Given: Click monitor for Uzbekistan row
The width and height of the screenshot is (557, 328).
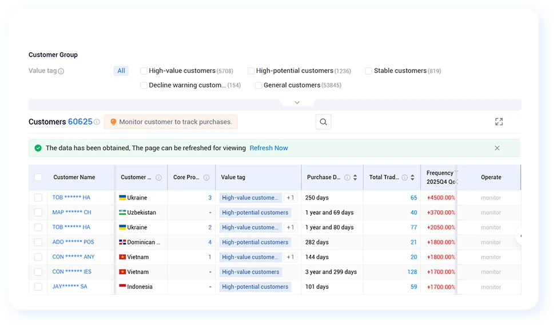Looking at the screenshot, I should tap(491, 212).
